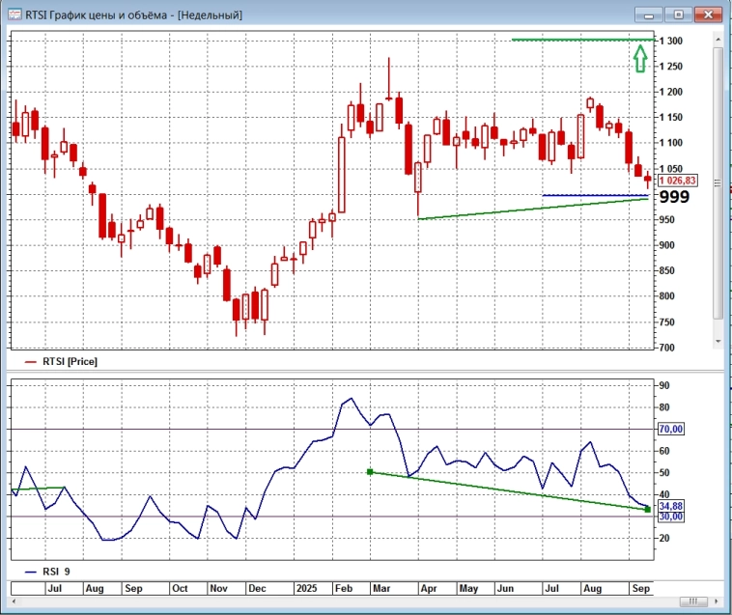Viewport: 732px width, 615px height.
Task: Select the green end marker near RSI 34,88
Action: 647,509
